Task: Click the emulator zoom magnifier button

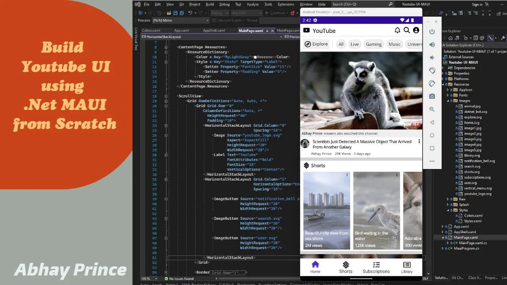Action: 432,109
